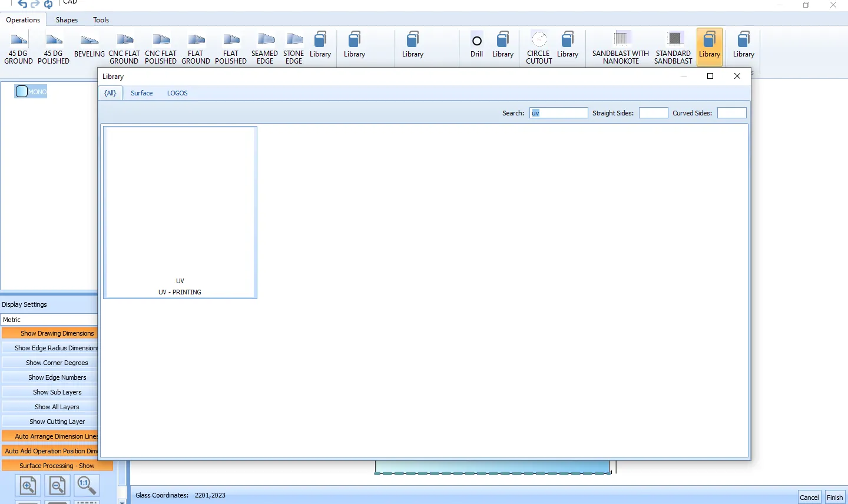Screen dimensions: 848x504
Task: Select the STONE EDGE operation
Action: click(294, 48)
